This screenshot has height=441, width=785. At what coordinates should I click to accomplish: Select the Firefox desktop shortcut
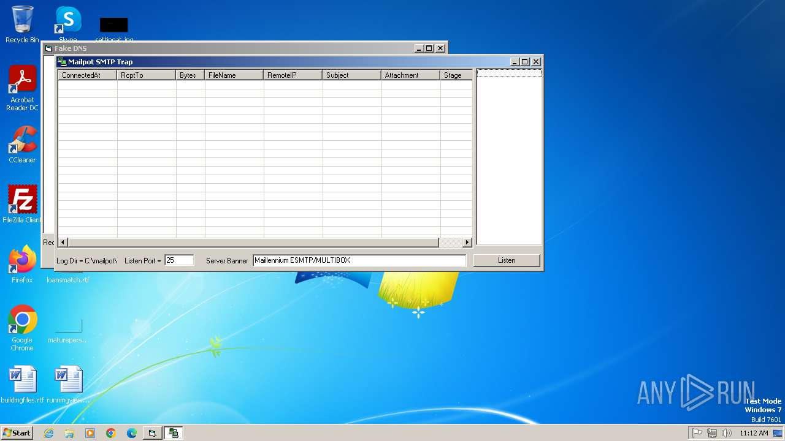pyautogui.click(x=22, y=265)
